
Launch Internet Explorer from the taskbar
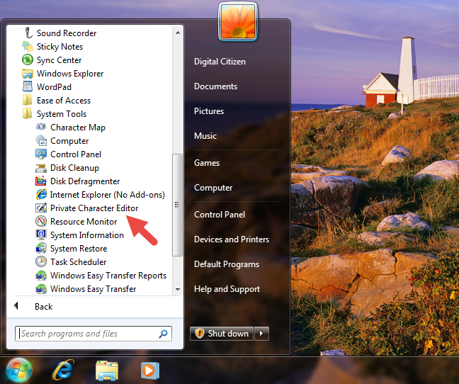[x=63, y=371]
